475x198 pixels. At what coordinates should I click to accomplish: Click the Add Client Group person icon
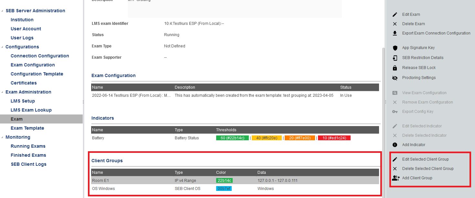396,178
